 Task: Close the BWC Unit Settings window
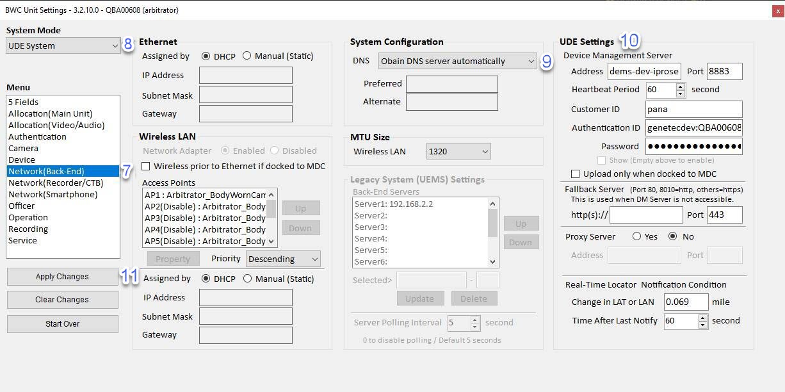pos(777,10)
